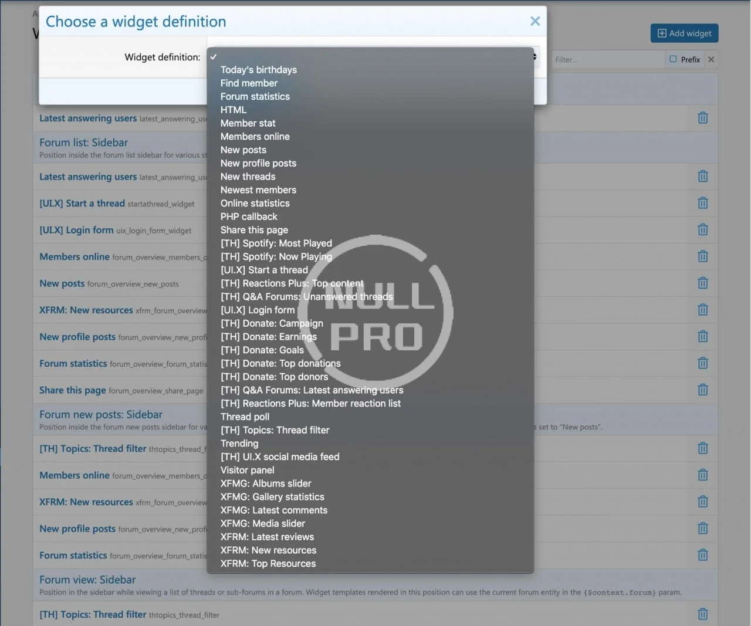This screenshot has width=751, height=626.
Task: Delete the [UI.X] Login form widget
Action: coord(702,230)
